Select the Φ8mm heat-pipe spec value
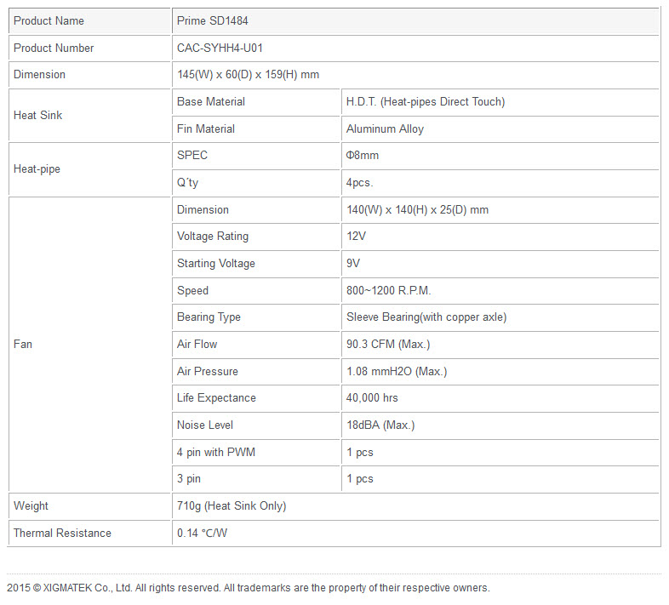This screenshot has height=605, width=669. [362, 156]
